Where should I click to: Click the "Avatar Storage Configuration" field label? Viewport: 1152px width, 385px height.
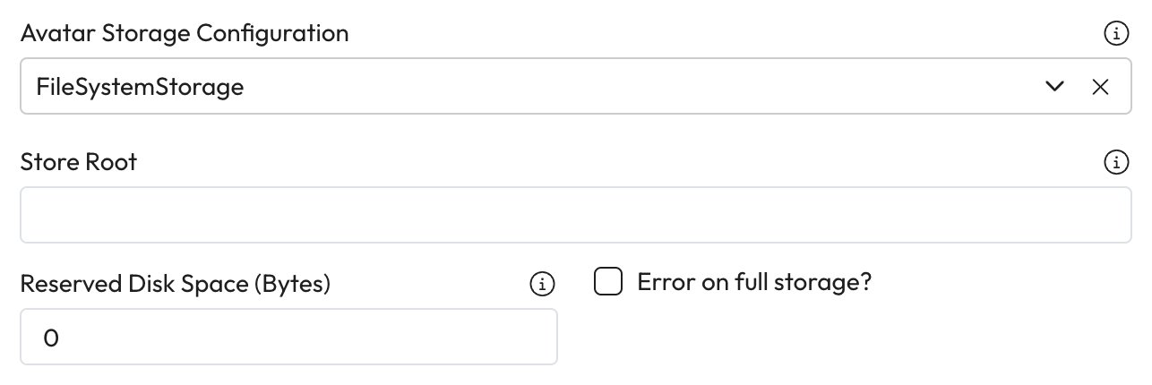(185, 34)
